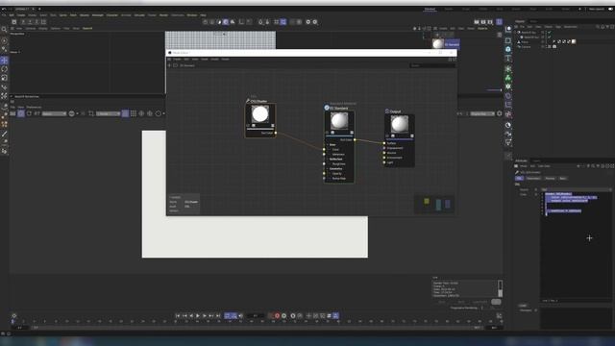Screen dimensions: 615x346
Task: Click the pencil icon on OSLShader node
Action: pos(248,101)
